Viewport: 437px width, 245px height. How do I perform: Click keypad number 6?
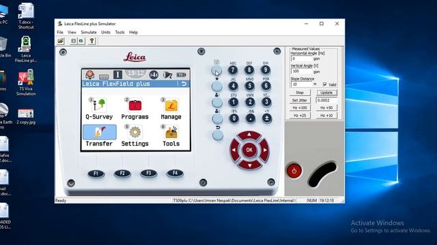tap(266, 86)
